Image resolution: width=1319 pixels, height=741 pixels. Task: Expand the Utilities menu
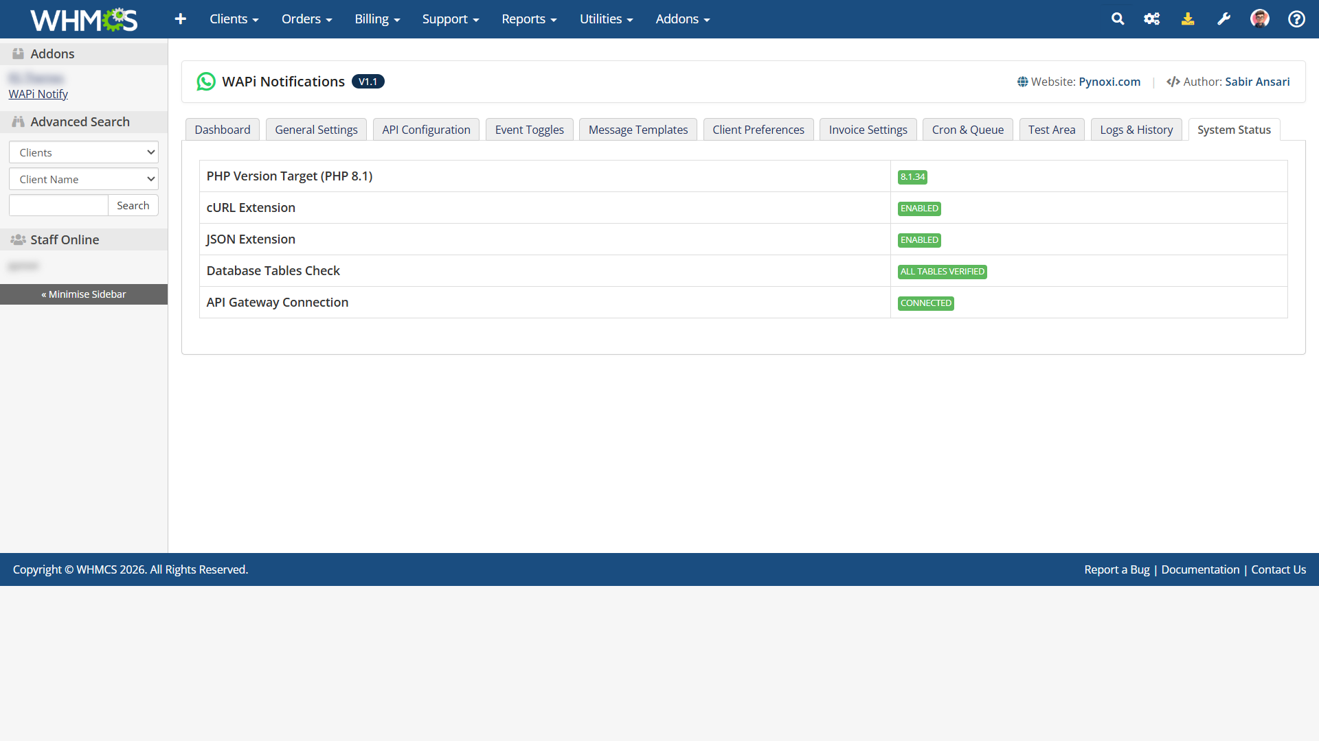[606, 19]
